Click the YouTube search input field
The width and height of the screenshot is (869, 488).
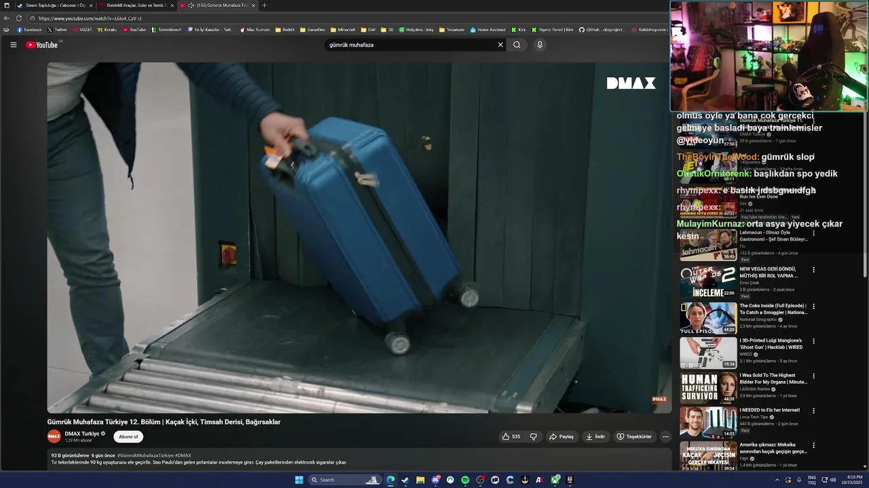tap(411, 45)
